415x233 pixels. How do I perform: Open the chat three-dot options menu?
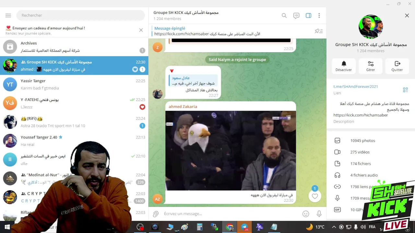pos(319,16)
